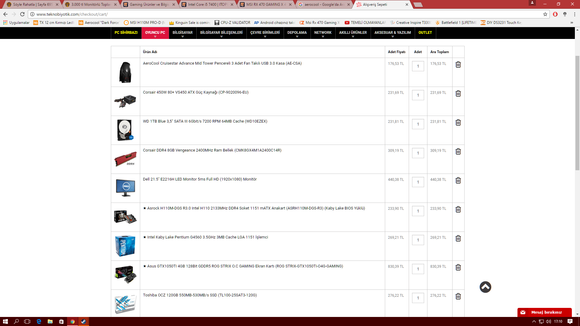Image resolution: width=580 pixels, height=326 pixels.
Task: Open the Opera extension icon in toolbar
Action: tap(555, 14)
